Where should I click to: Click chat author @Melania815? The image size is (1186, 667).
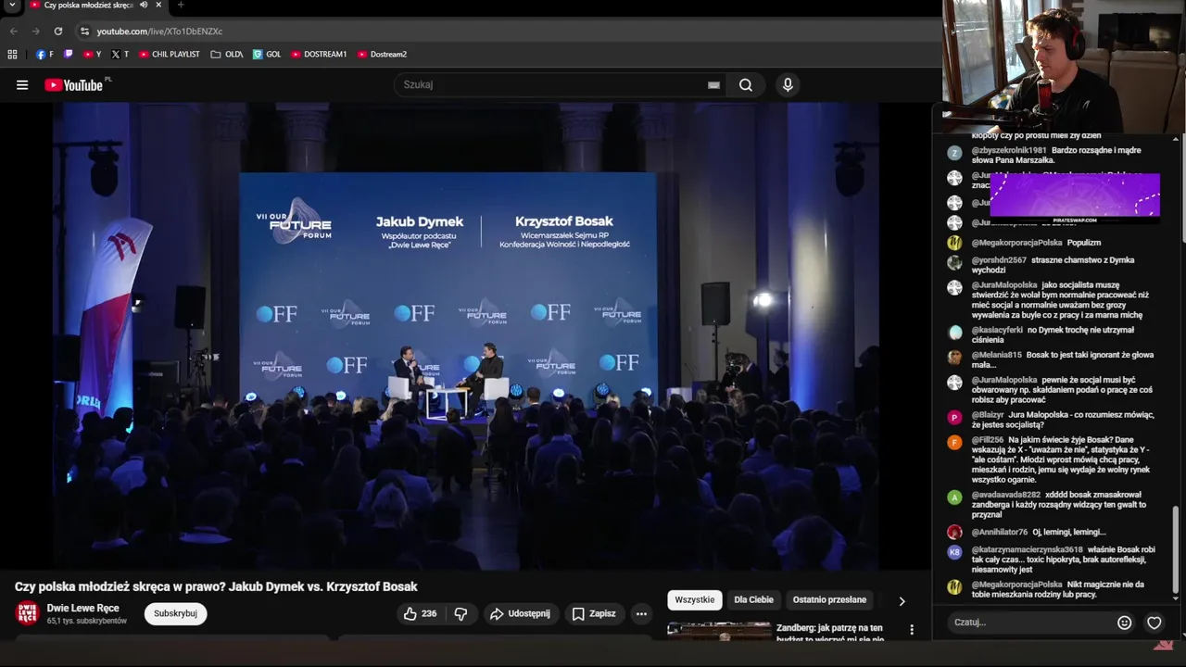[996, 355]
